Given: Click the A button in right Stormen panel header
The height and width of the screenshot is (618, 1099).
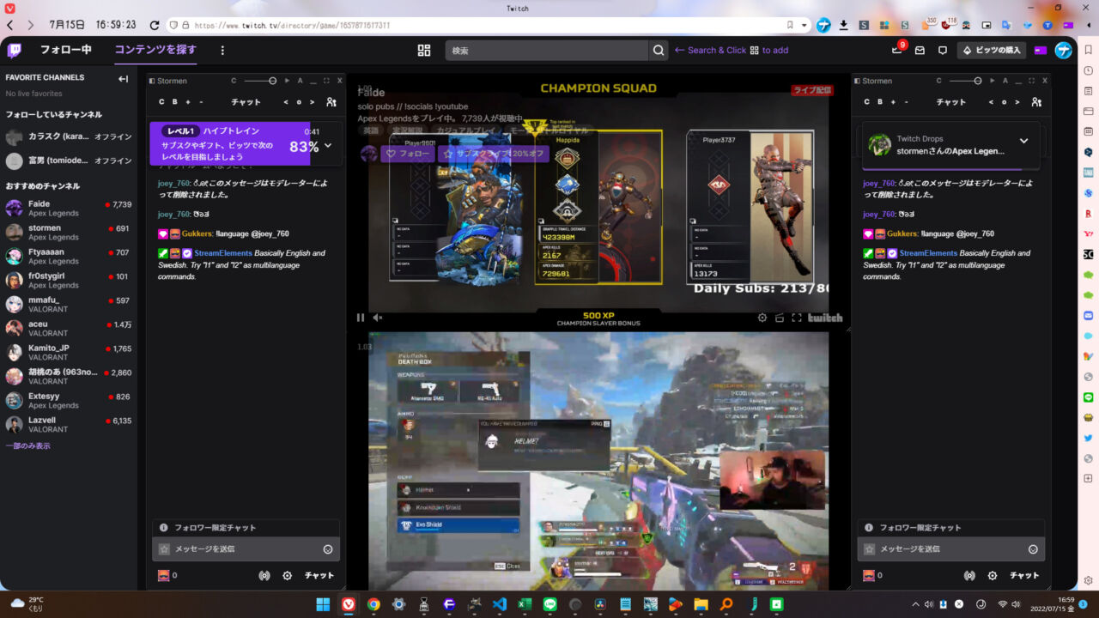Looking at the screenshot, I should pyautogui.click(x=1005, y=81).
